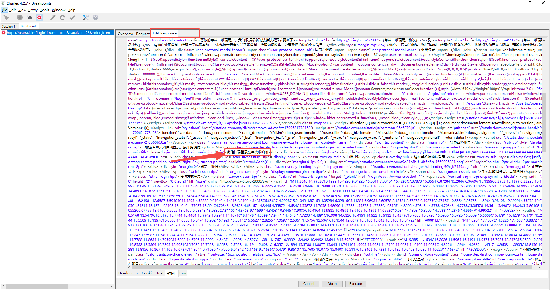Viewport: 550px width, 290px height.
Task: Open the Window menu
Action: [x=58, y=10]
